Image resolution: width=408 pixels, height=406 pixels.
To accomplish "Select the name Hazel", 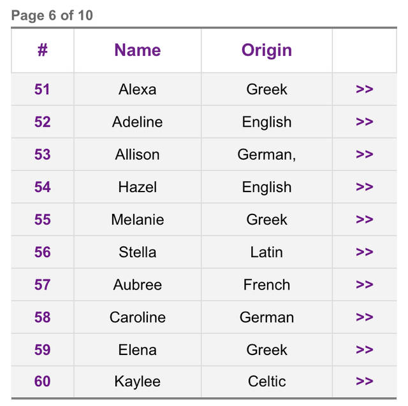I will pos(138,187).
